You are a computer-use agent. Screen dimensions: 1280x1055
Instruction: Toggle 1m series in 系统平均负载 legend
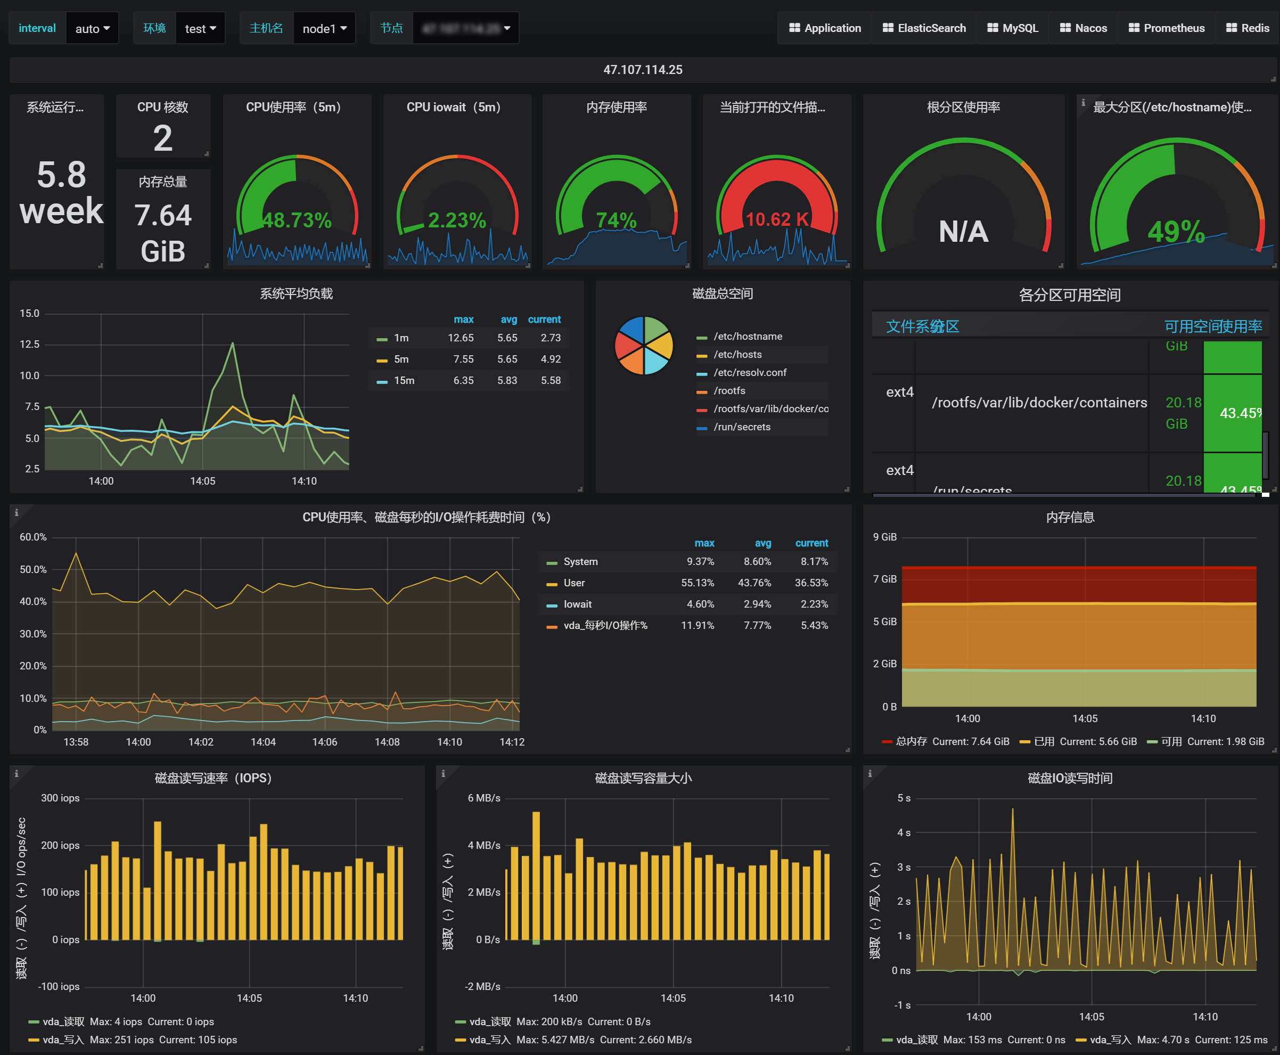point(401,338)
